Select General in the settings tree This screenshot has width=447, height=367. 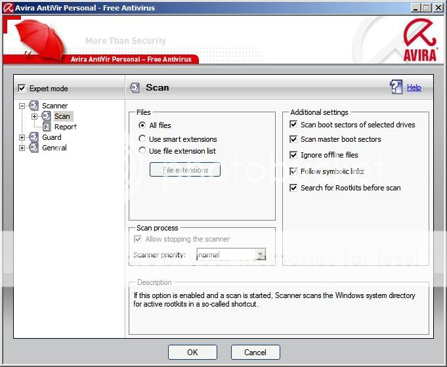pyautogui.click(x=54, y=148)
